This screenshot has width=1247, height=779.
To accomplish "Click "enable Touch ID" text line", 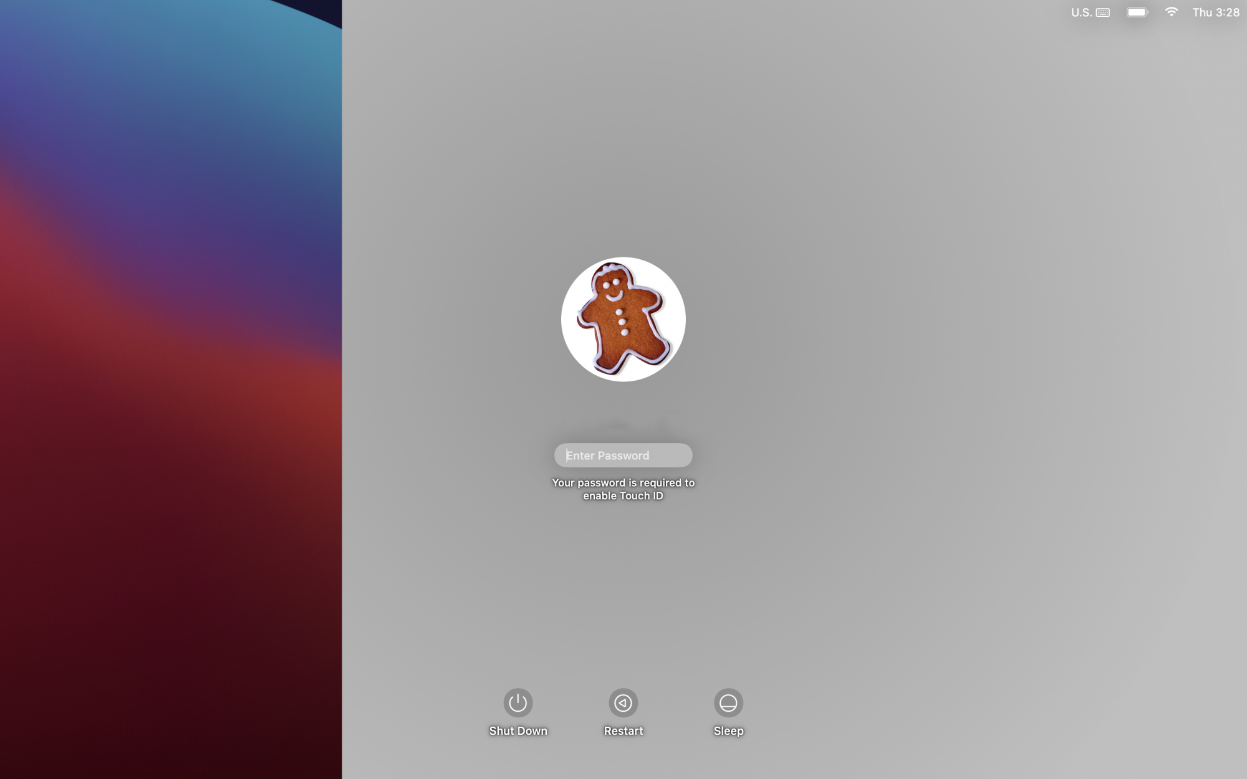I will (x=623, y=496).
